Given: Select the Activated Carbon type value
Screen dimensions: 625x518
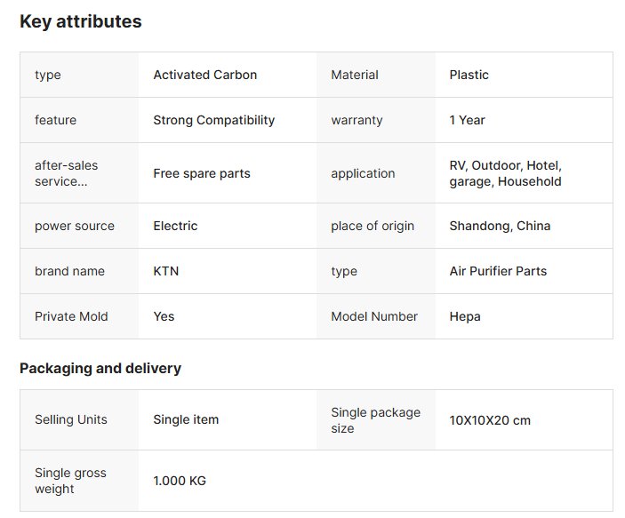Looking at the screenshot, I should (204, 75).
